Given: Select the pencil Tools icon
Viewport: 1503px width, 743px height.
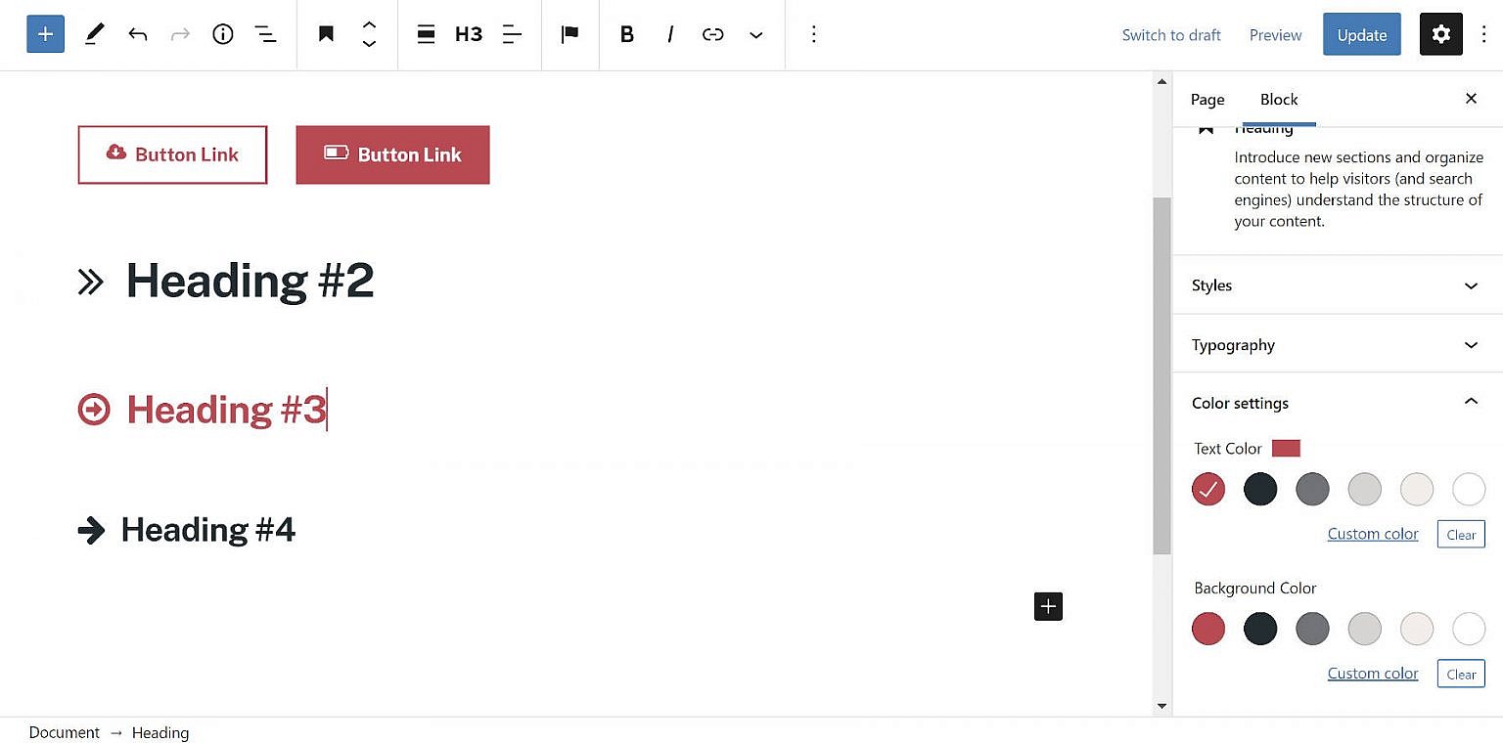Looking at the screenshot, I should click(94, 34).
